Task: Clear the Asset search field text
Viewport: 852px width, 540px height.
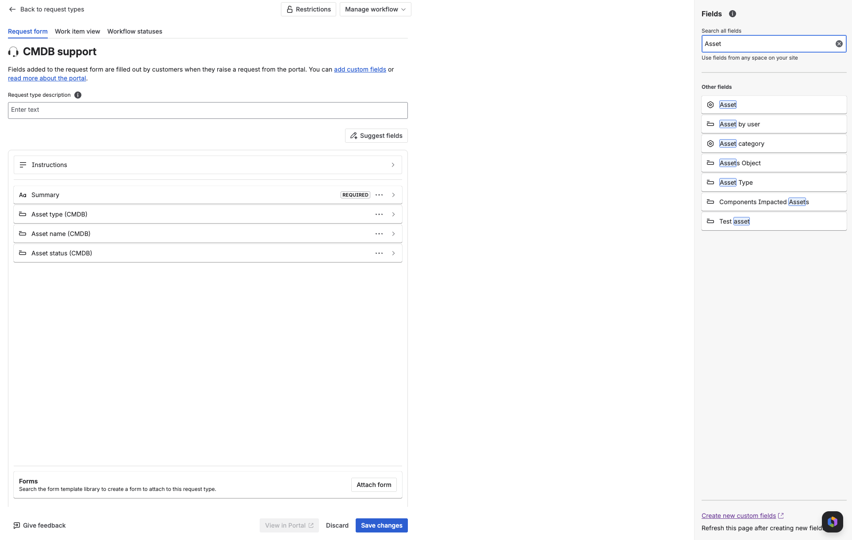Action: (x=839, y=44)
